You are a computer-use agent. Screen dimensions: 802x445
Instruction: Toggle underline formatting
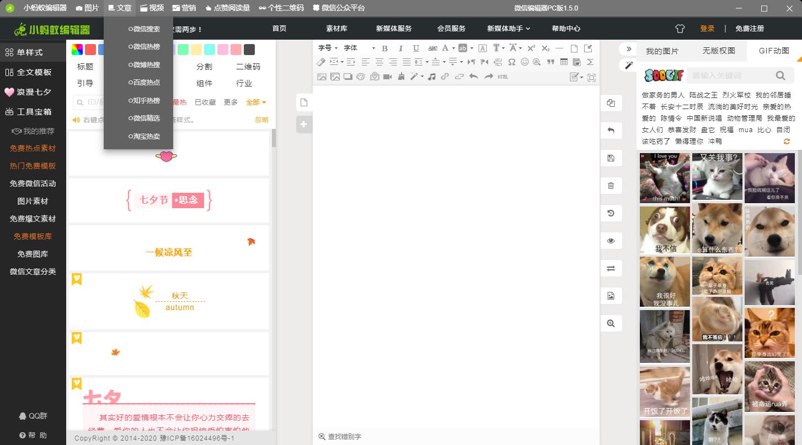pos(416,48)
